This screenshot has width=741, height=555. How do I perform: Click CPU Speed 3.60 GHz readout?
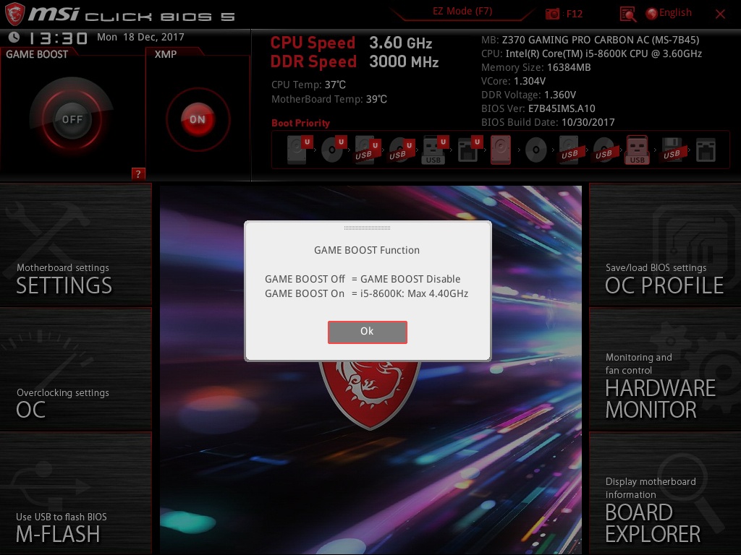click(351, 43)
